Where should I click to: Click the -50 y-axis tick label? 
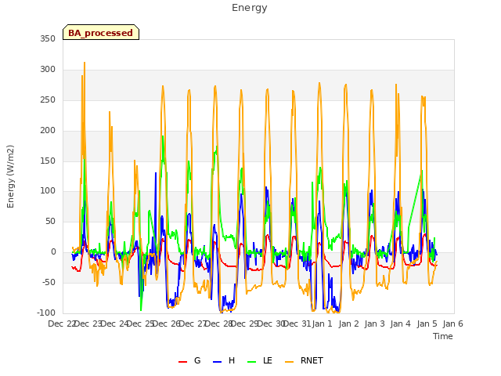(49, 282)
